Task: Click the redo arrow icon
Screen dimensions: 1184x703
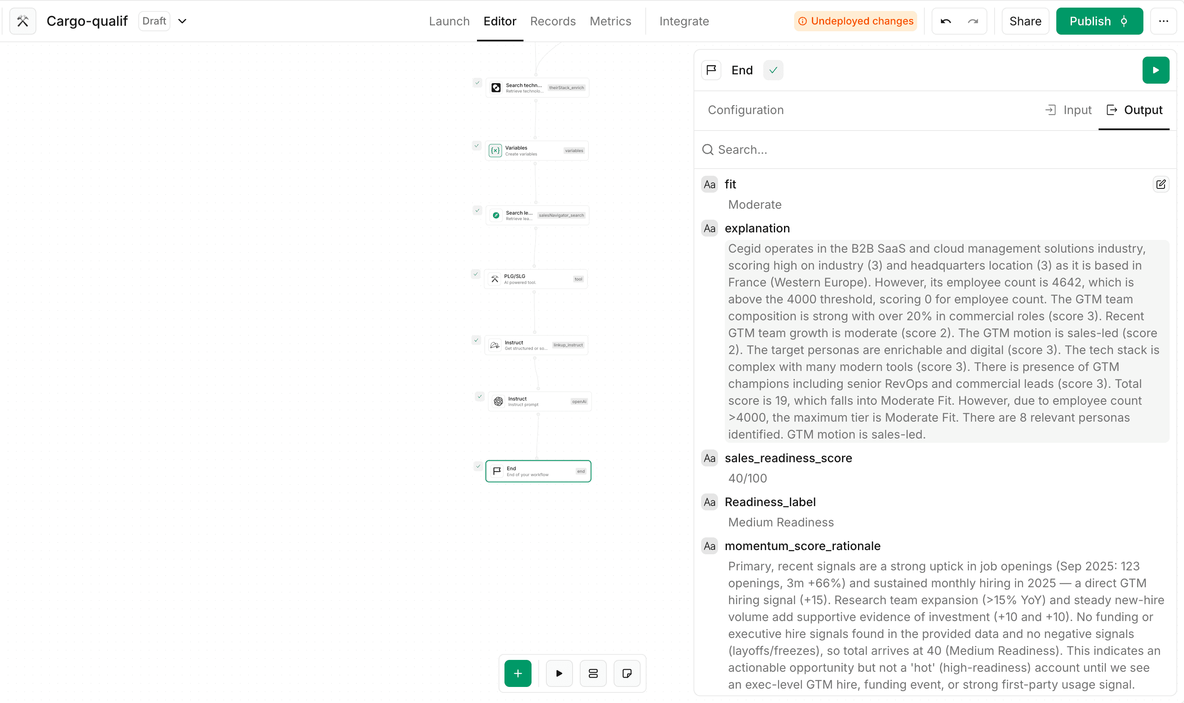Action: click(973, 21)
